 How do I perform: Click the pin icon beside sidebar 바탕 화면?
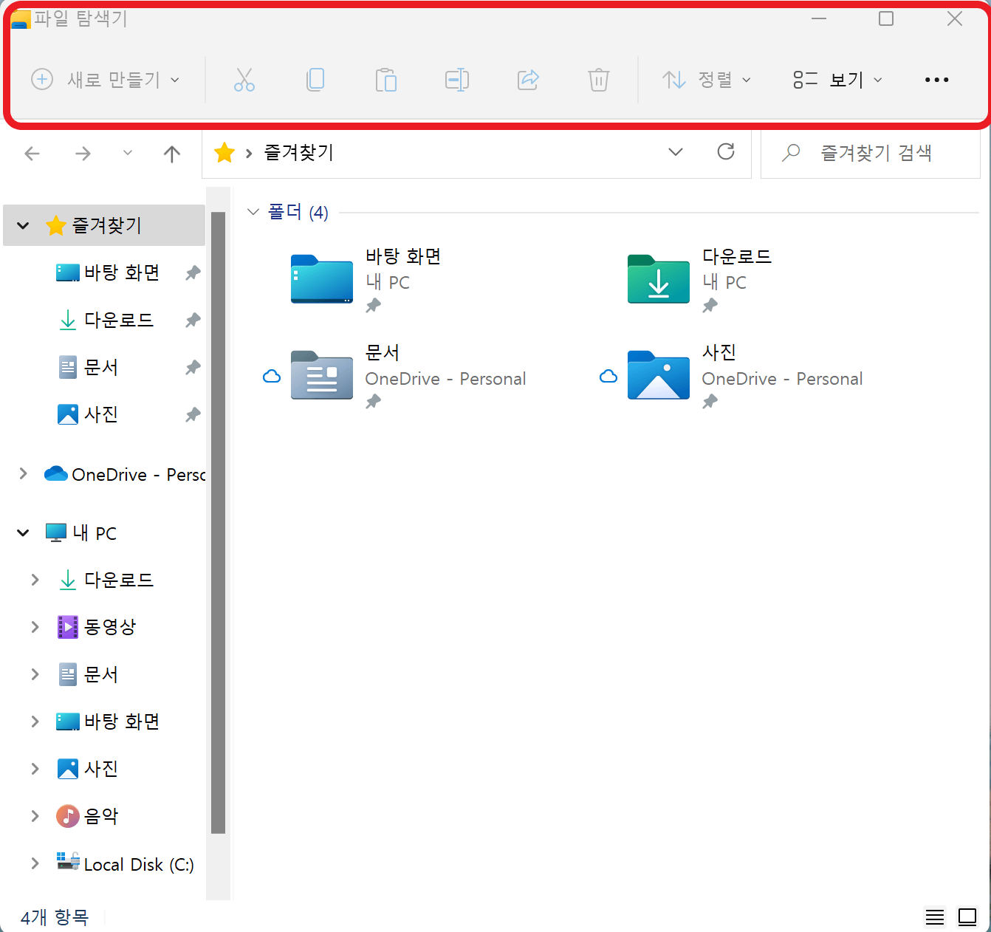(x=193, y=273)
